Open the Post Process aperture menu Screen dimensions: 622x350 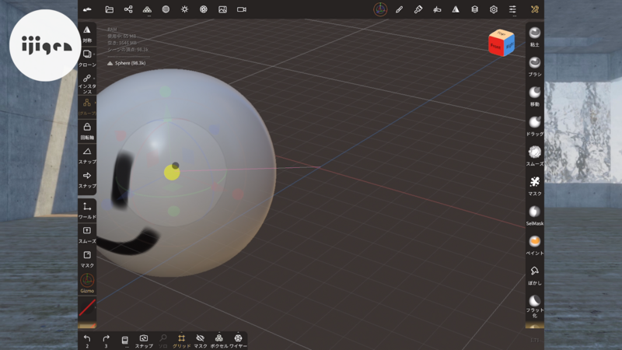click(x=204, y=9)
